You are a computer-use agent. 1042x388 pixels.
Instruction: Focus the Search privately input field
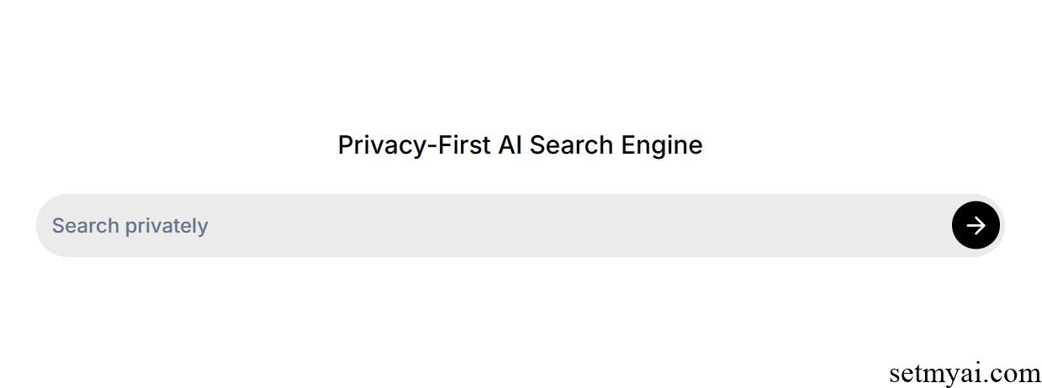click(x=520, y=225)
